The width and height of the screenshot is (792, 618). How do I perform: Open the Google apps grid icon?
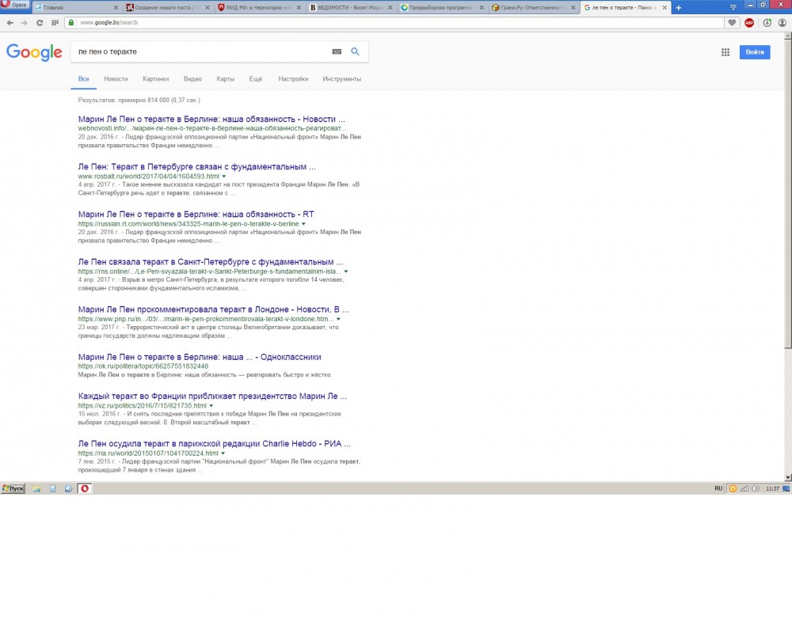point(725,52)
